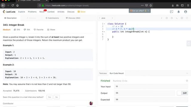Bookmark this page with the star
This screenshot has height=107, width=191.
(x=151, y=5)
